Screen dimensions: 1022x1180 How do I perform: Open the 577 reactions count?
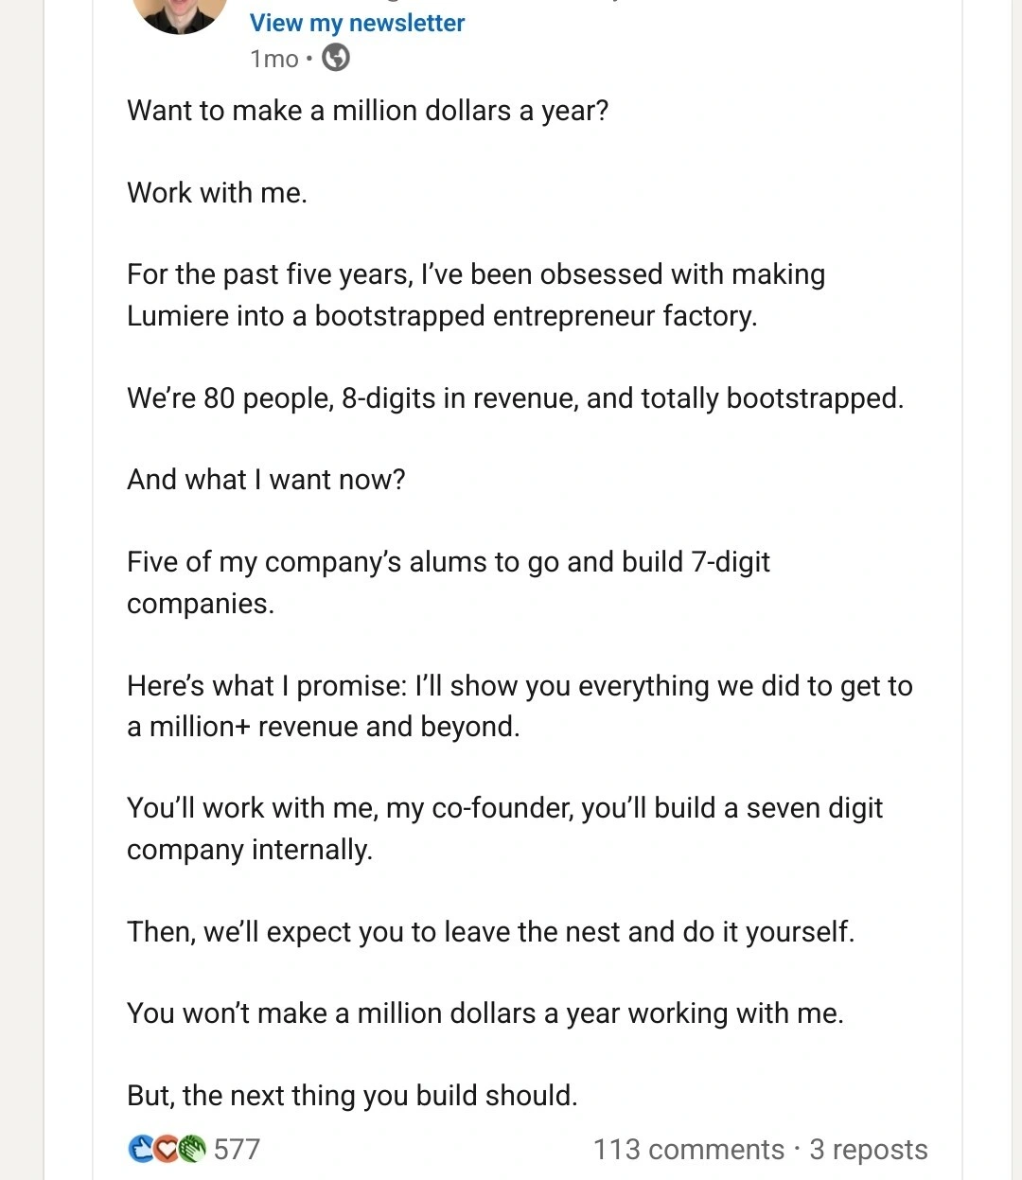click(x=237, y=1149)
